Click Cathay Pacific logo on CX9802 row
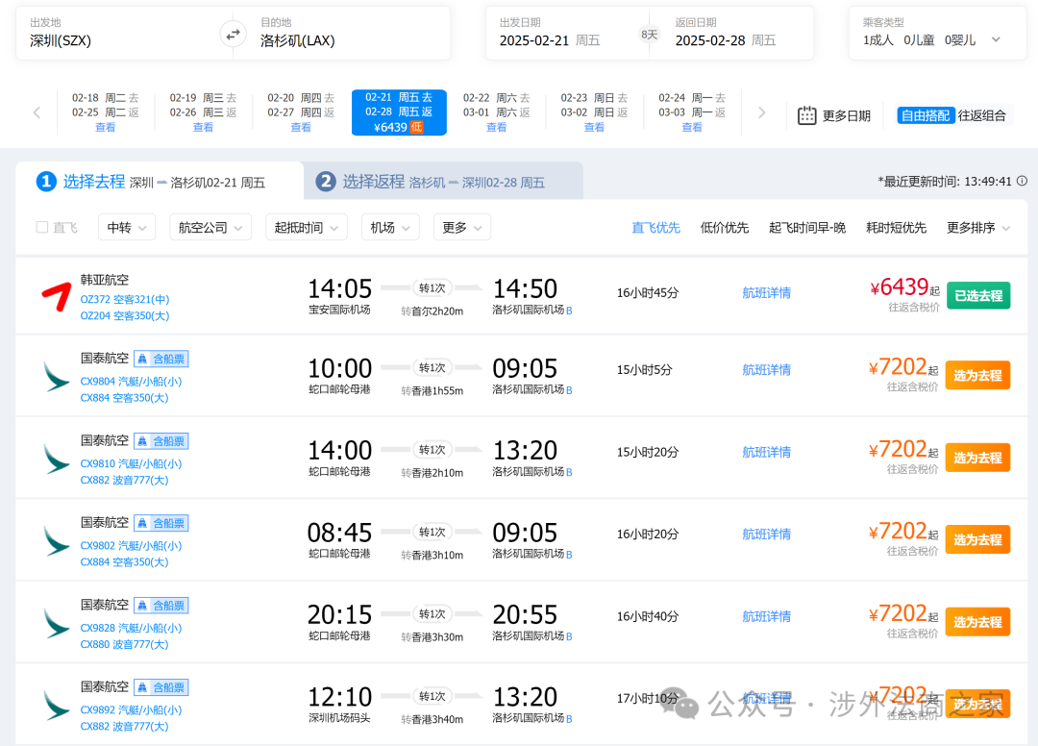The image size is (1038, 746). coord(57,541)
